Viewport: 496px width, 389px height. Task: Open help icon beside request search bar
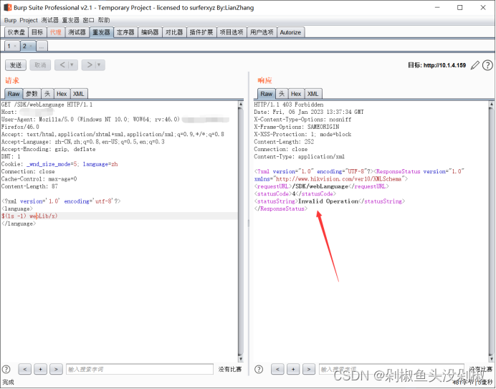pyautogui.click(x=6, y=369)
